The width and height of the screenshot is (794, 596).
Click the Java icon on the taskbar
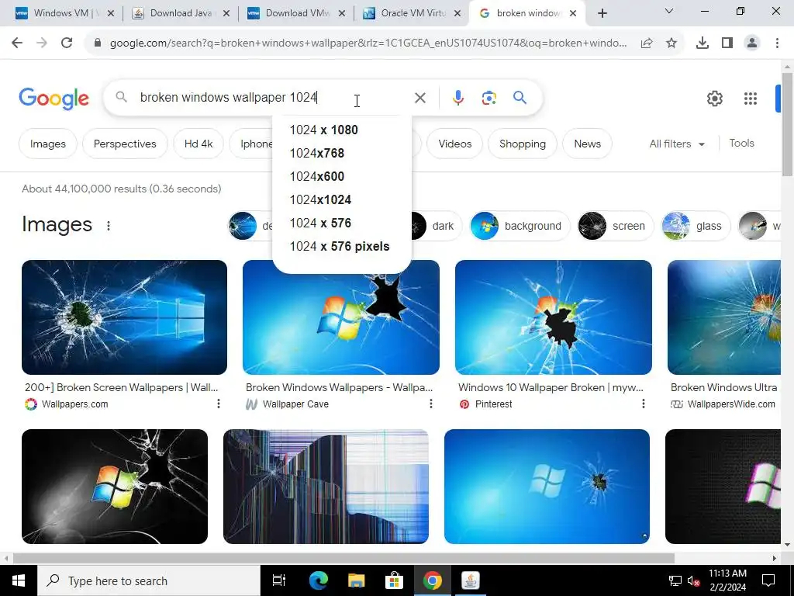pyautogui.click(x=470, y=580)
